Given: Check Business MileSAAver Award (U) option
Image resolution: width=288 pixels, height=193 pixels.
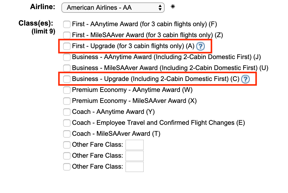Looking at the screenshot, I should [x=67, y=68].
